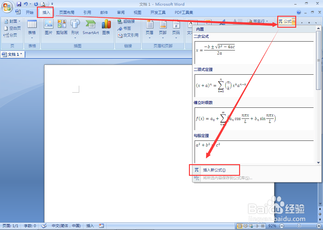The height and width of the screenshot is (230, 323).
Task: Open the PDF工具集 tab
Action: [x=184, y=13]
